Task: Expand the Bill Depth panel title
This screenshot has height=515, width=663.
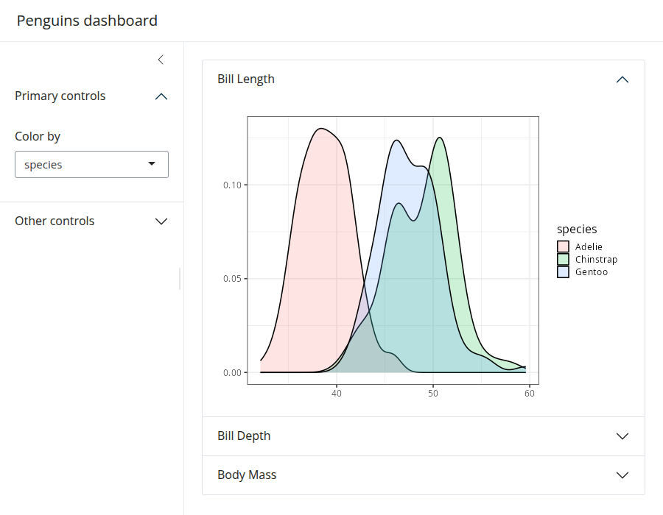Action: [244, 436]
